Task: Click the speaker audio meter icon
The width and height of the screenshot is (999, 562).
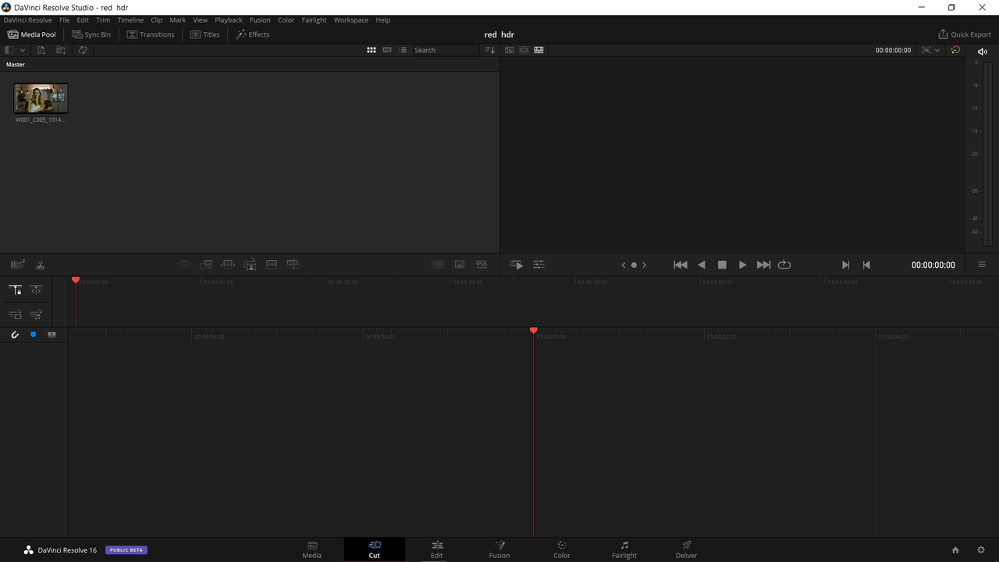Action: click(x=983, y=52)
